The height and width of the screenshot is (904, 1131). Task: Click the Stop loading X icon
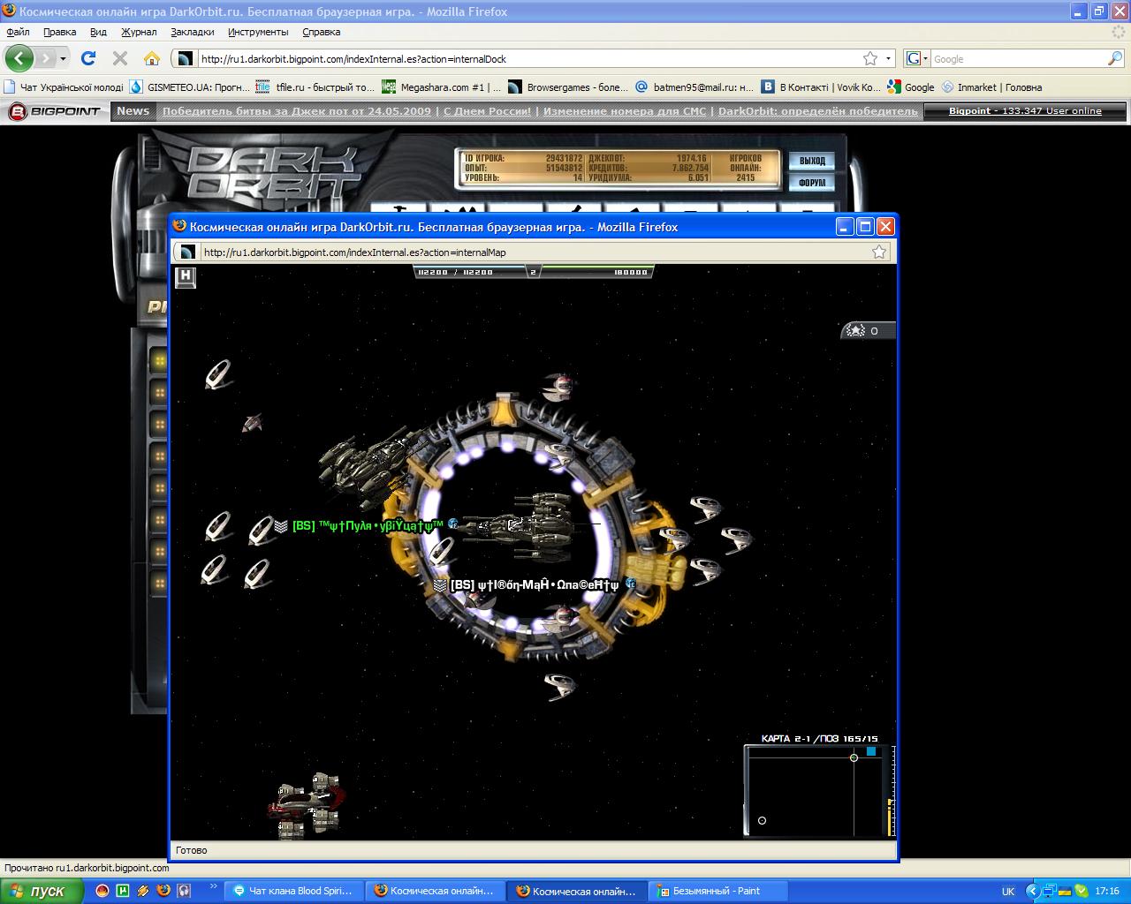[x=120, y=58]
